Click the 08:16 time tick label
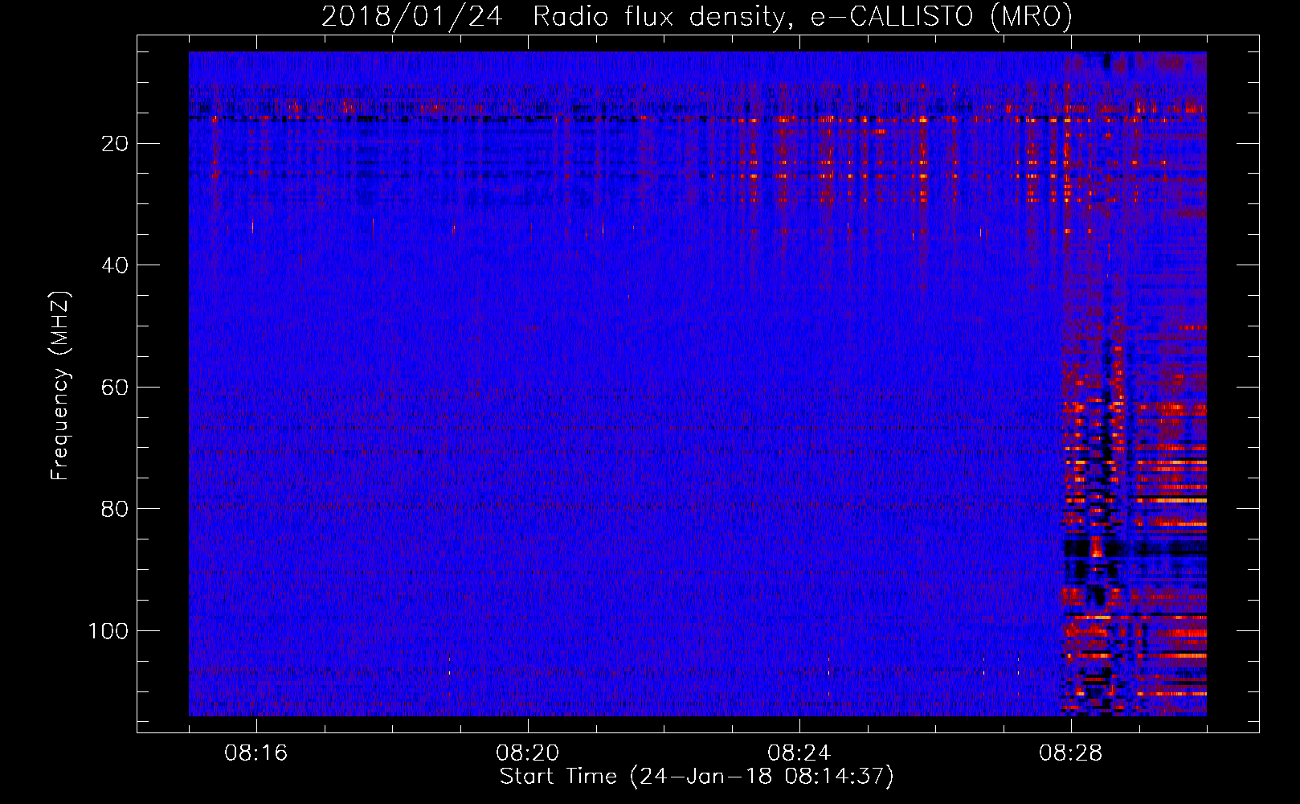This screenshot has height=804, width=1300. [x=256, y=753]
